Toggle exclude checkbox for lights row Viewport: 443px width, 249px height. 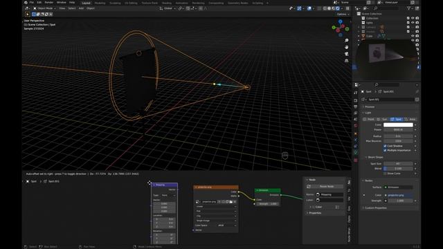coord(408,23)
